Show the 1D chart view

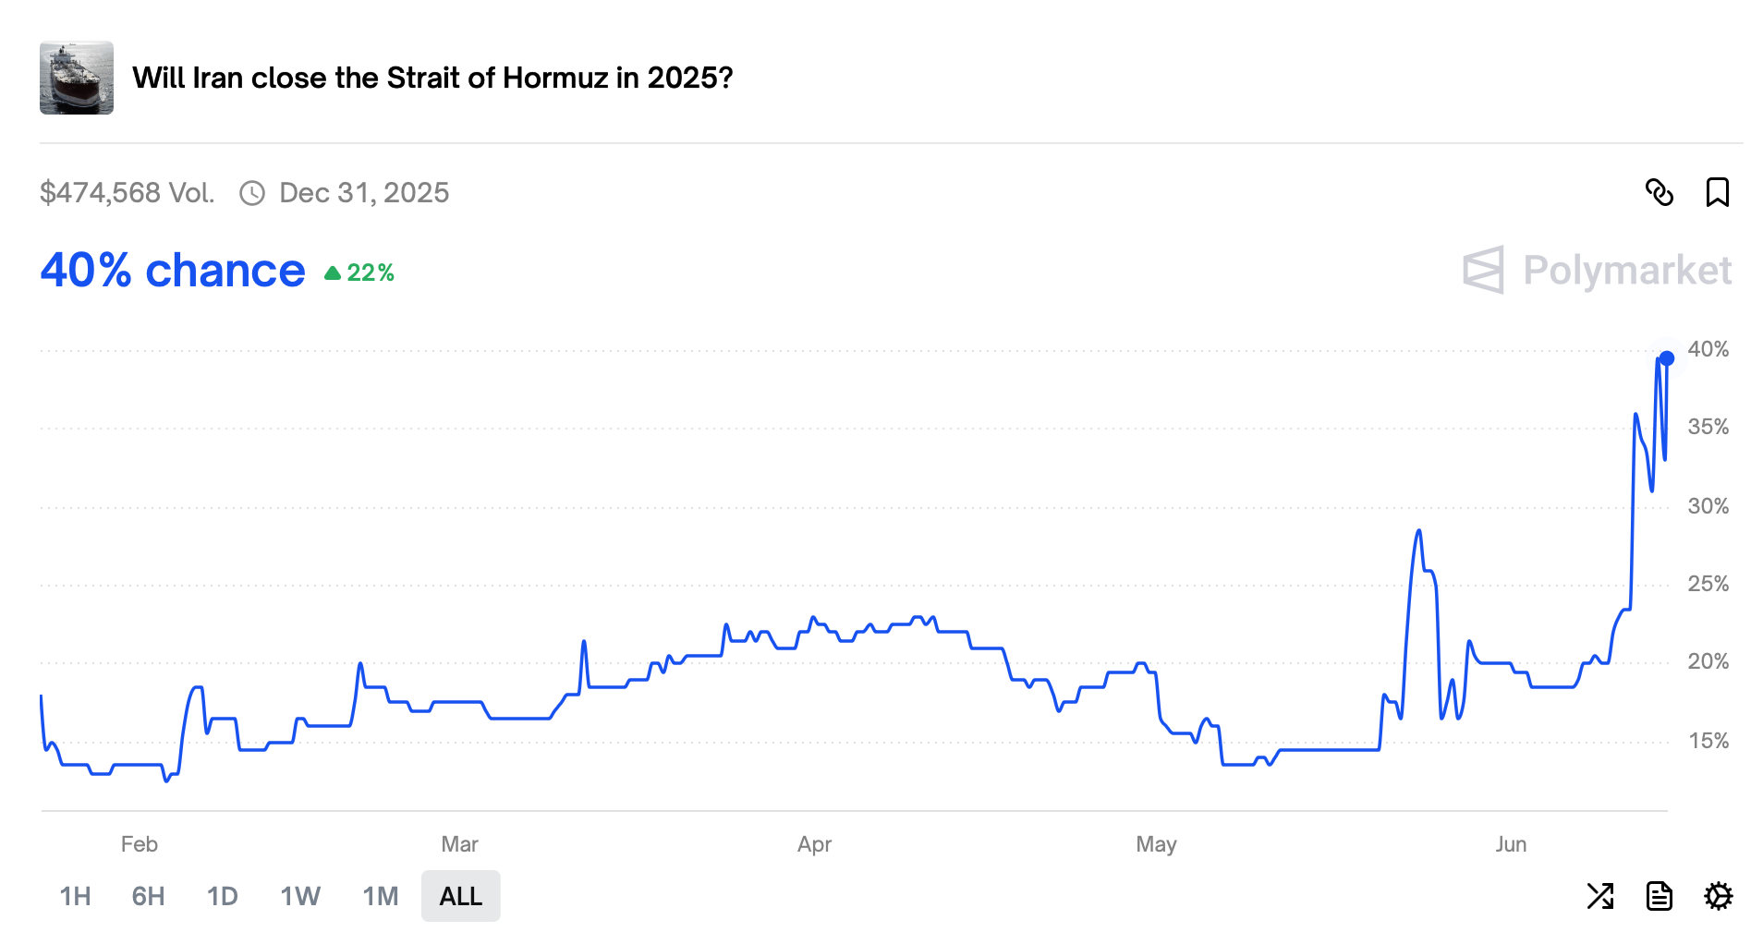coord(223,896)
